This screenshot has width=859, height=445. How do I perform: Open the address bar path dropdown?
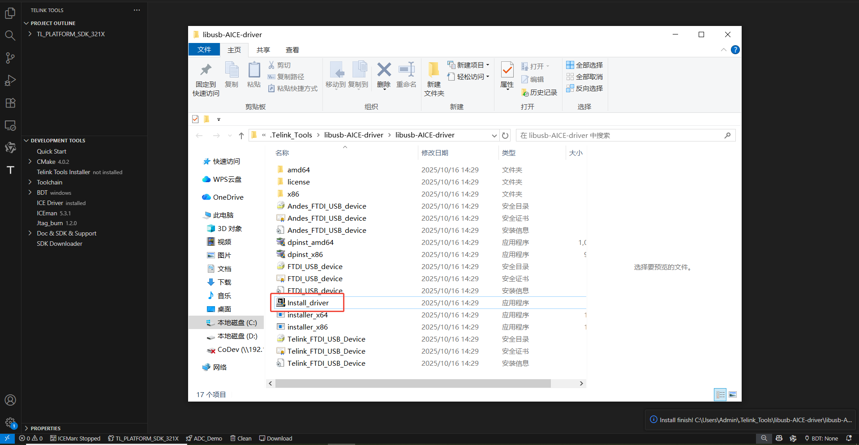pos(494,135)
